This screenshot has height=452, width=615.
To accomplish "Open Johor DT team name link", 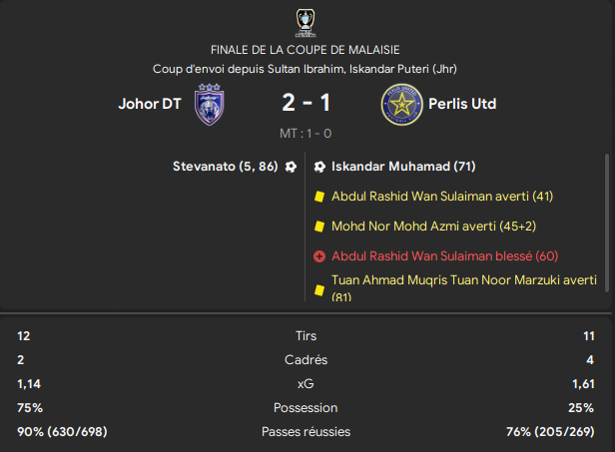I will click(150, 104).
